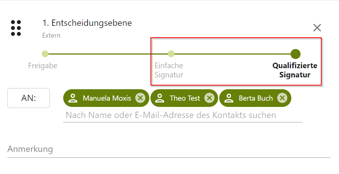Select the Freigabe step dot
Image resolution: width=339 pixels, height=174 pixels.
click(45, 54)
